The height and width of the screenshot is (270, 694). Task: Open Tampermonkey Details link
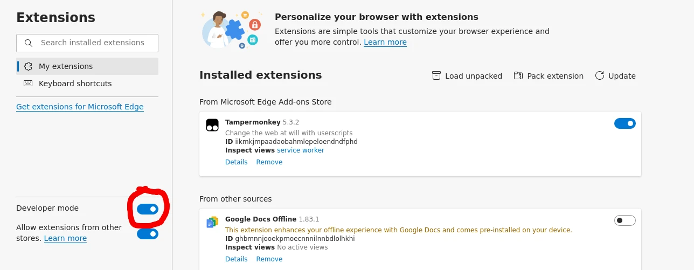click(237, 162)
